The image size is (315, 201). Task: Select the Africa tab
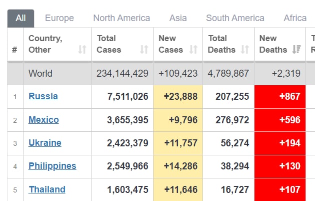[295, 18]
